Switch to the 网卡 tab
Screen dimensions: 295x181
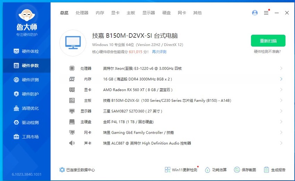182,13
